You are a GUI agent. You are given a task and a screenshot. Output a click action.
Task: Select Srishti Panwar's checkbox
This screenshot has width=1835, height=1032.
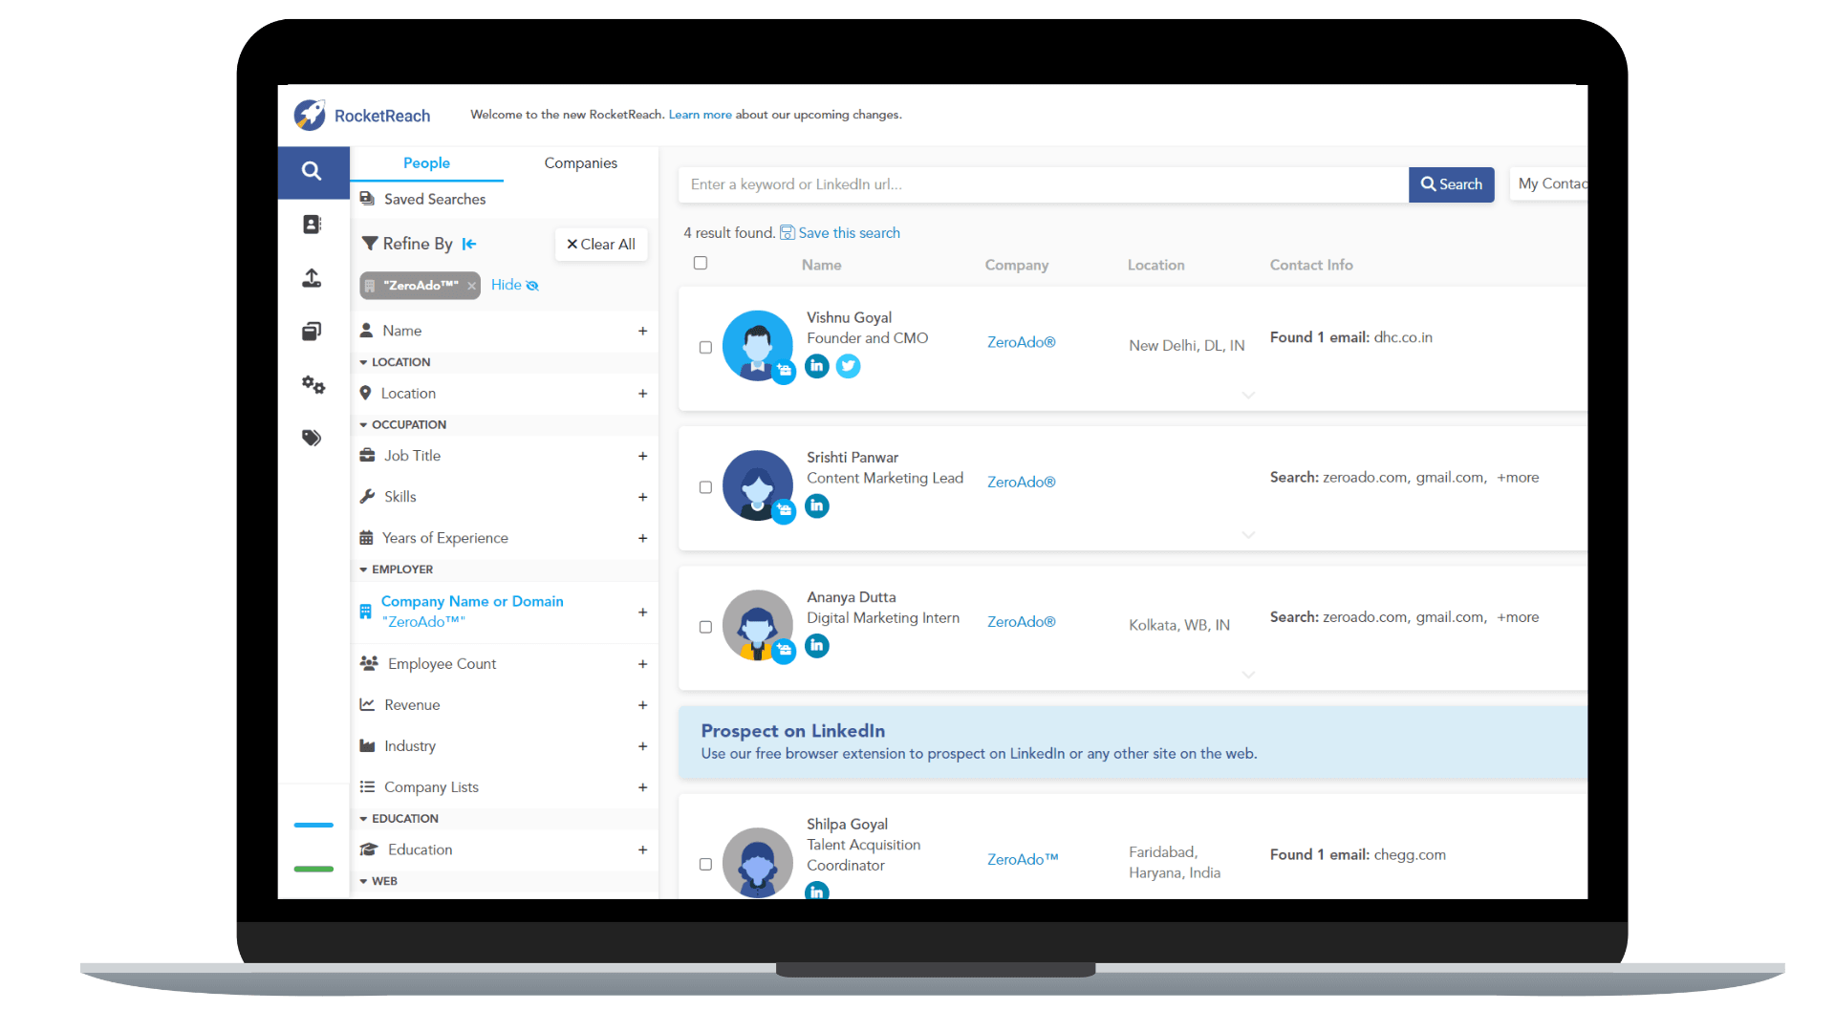(x=705, y=487)
